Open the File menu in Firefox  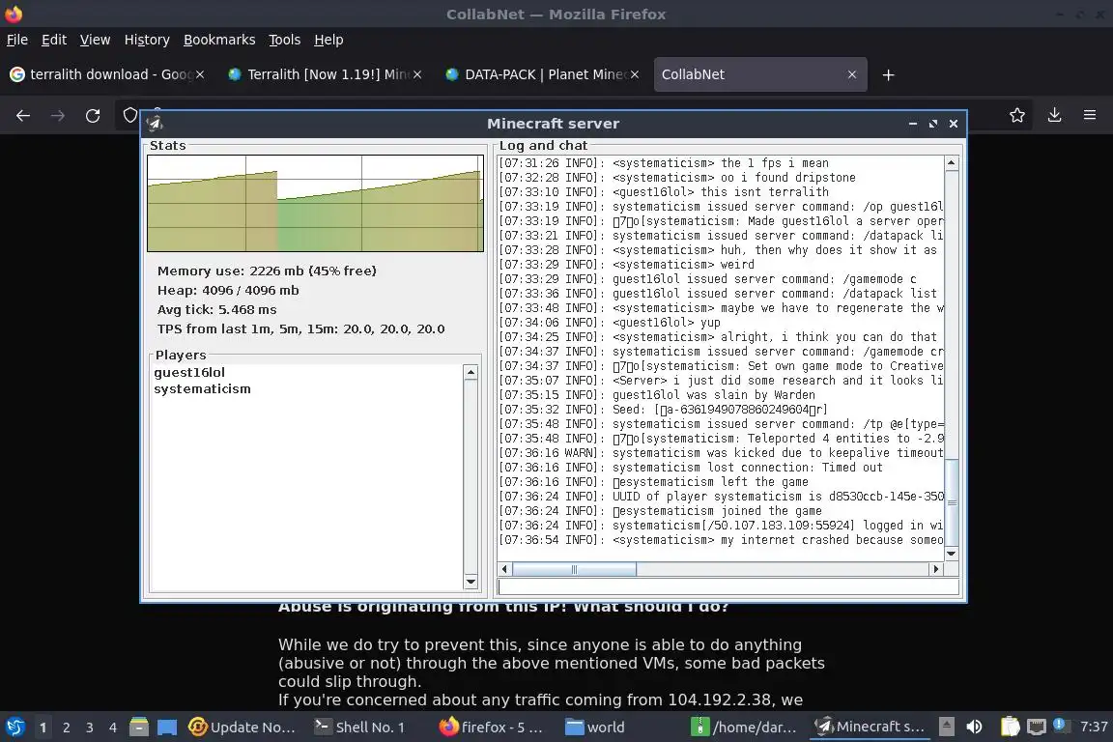[x=17, y=40]
